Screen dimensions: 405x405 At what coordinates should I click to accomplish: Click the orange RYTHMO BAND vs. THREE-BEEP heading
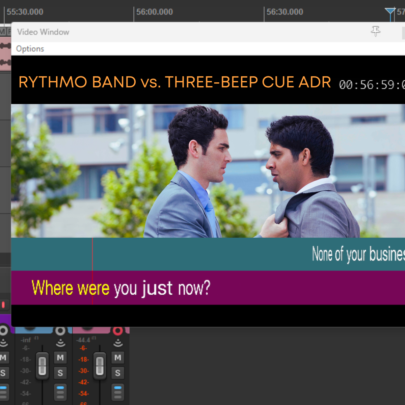point(175,82)
